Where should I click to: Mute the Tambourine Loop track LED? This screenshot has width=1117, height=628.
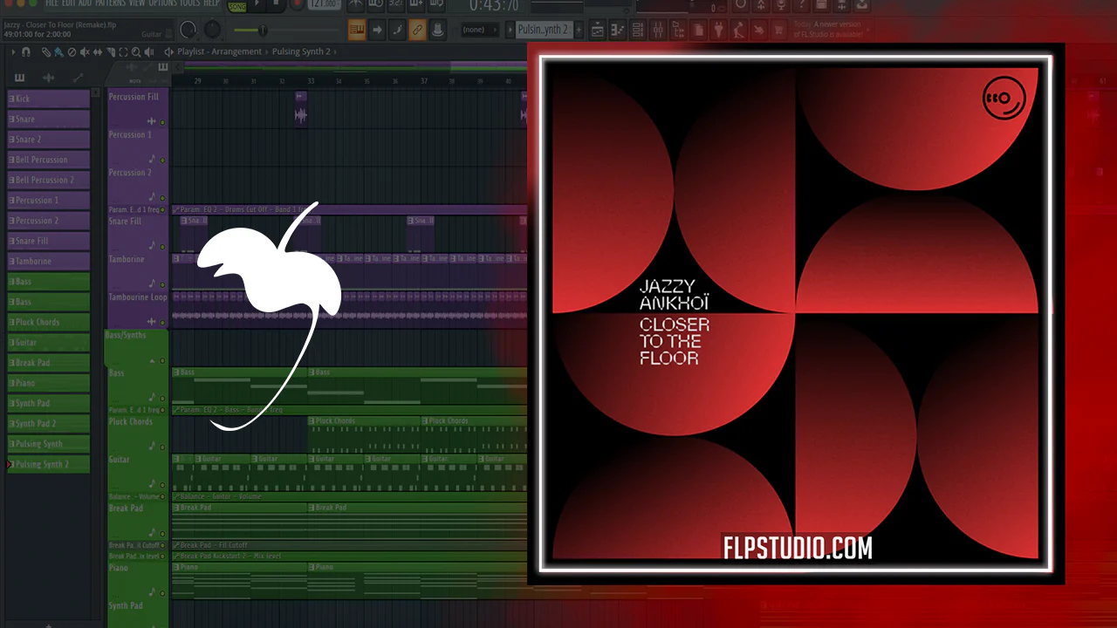coord(162,322)
